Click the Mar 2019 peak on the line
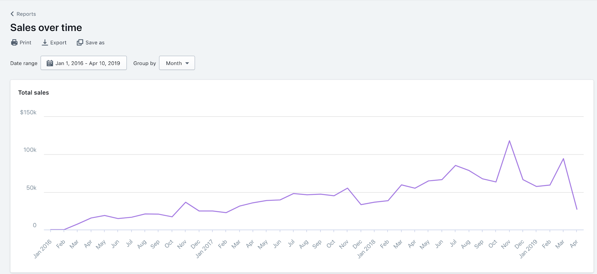This screenshot has height=274, width=597. [563, 159]
